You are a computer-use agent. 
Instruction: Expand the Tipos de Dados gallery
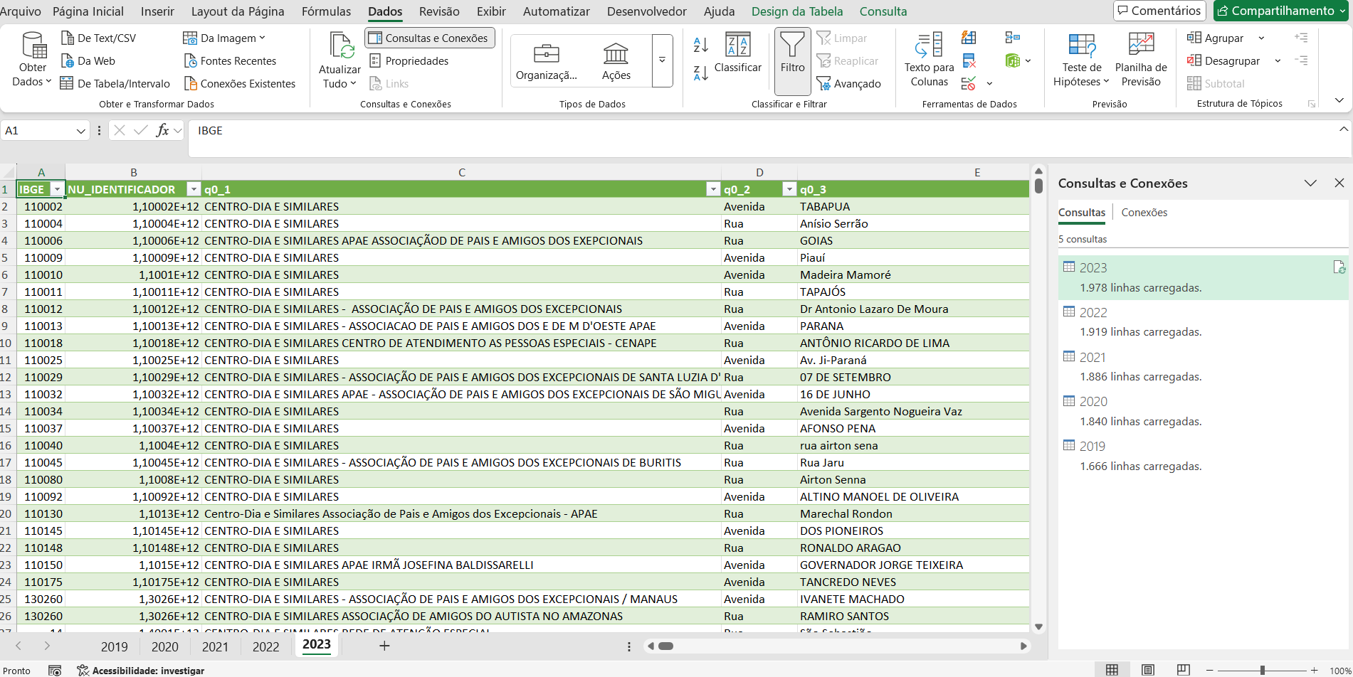tap(662, 61)
